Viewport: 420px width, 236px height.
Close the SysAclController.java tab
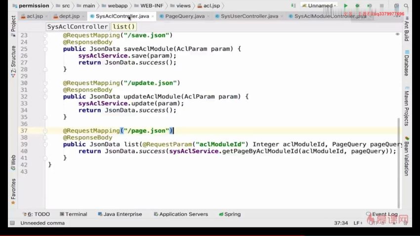coord(153,16)
